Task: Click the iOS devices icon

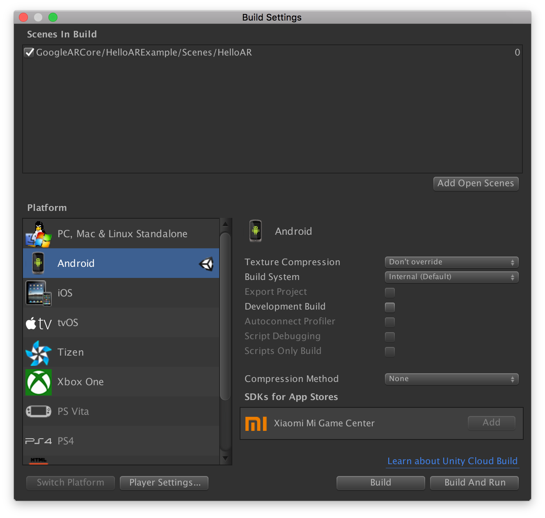Action: pos(38,293)
